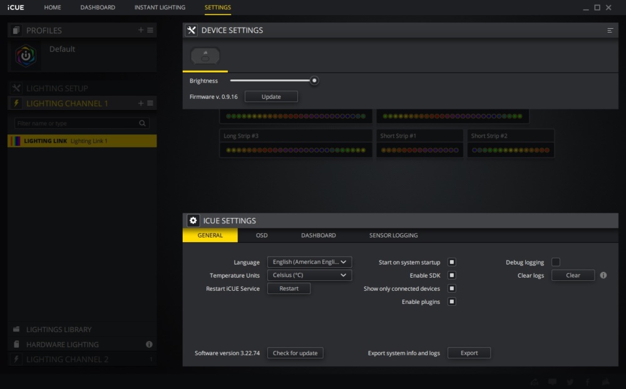
Task: Select the Short Strip #2 LED strip
Action: (x=511, y=143)
